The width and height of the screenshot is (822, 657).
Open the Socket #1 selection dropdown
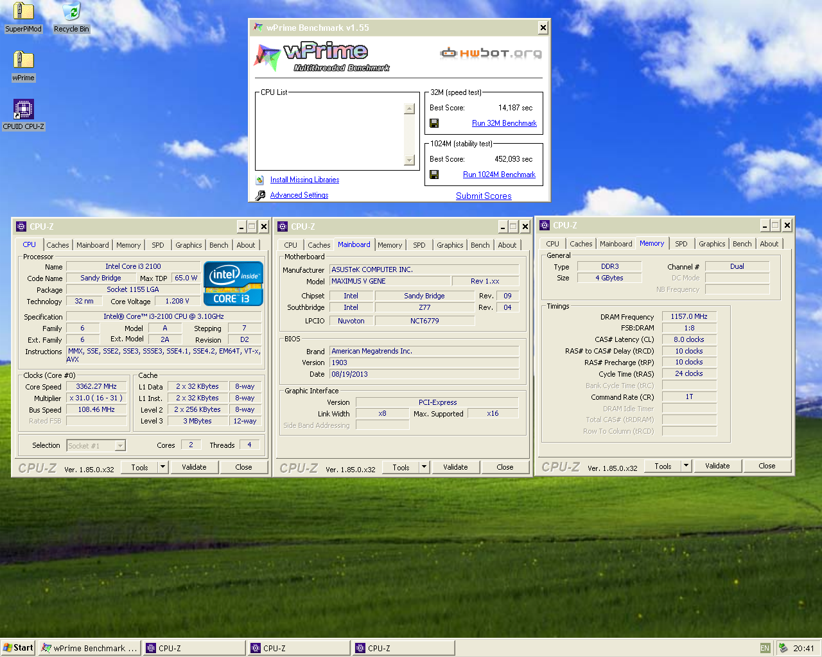pos(120,445)
